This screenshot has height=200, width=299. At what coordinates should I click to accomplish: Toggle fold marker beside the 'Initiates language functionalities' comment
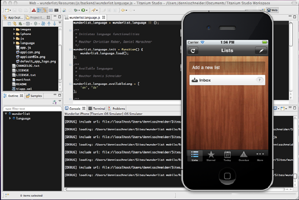70,30
